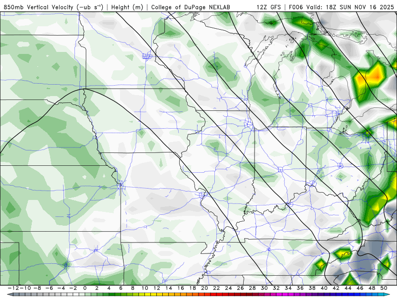Screen dimensions: 397x297
Task: Click the -12 value on the color scale
Action: [13, 288]
